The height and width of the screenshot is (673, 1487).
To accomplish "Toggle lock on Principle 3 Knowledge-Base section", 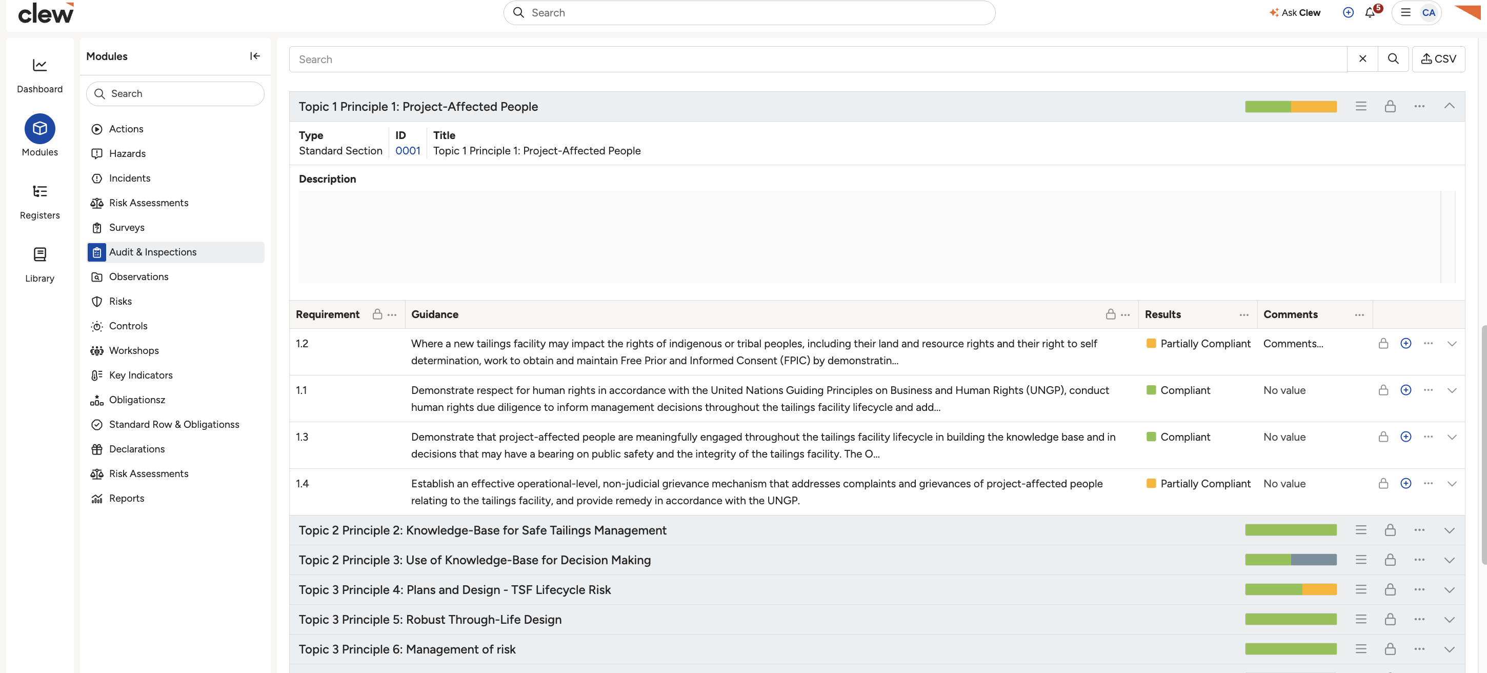I will pyautogui.click(x=1390, y=560).
